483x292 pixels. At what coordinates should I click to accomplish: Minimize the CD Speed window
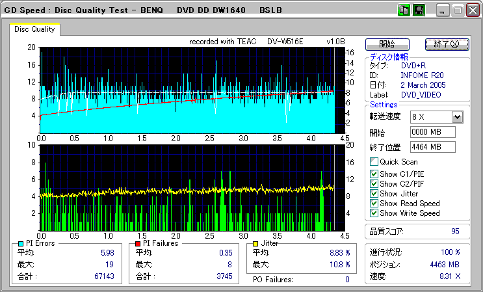(443, 10)
